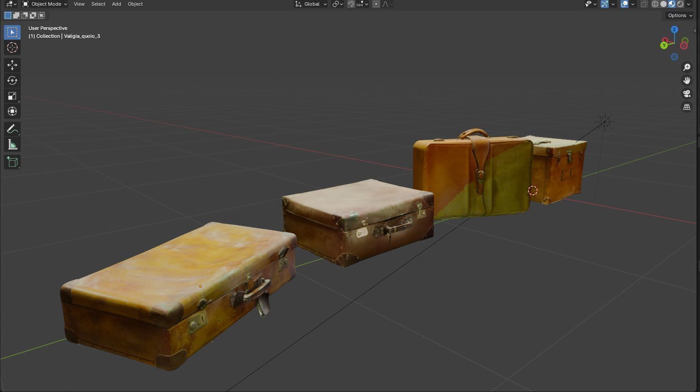Toggle camera view with camera icon
The height and width of the screenshot is (392, 700).
click(x=686, y=94)
